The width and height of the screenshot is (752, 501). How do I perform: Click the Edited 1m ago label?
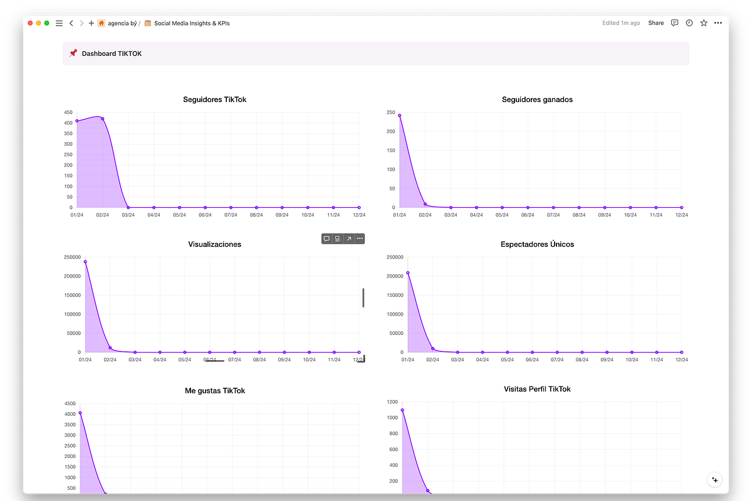(621, 23)
